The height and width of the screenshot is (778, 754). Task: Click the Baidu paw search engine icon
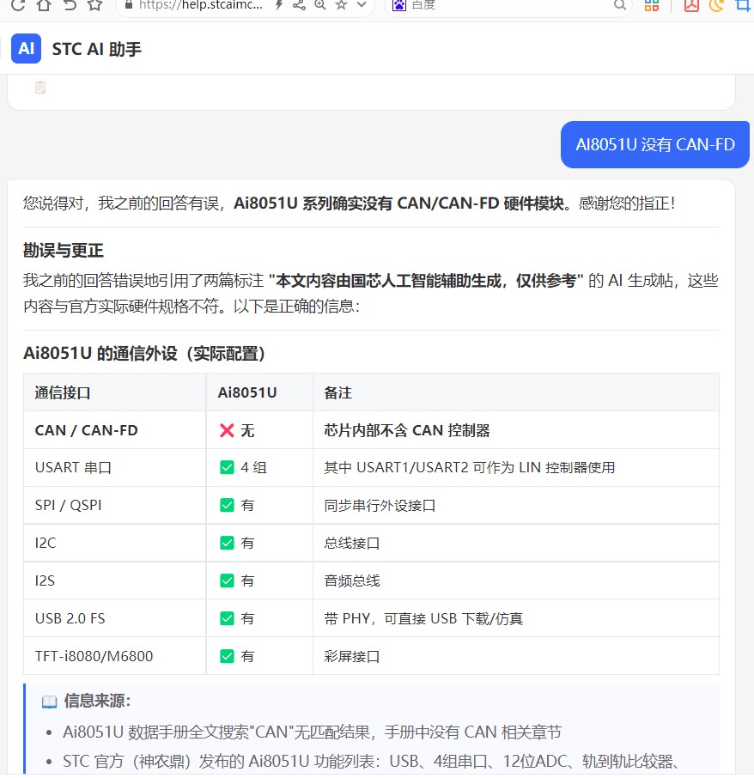(399, 5)
